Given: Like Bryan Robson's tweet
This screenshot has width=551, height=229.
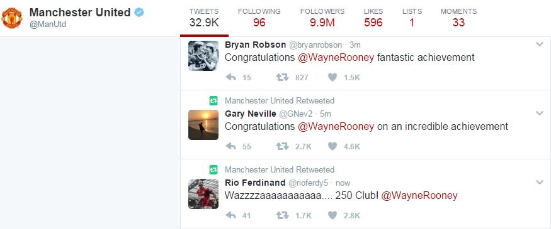Looking at the screenshot, I should (332, 77).
